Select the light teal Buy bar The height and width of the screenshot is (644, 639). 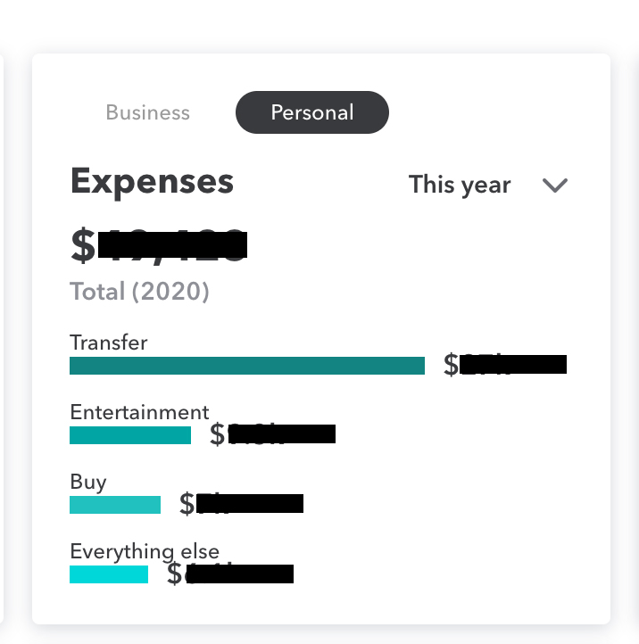115,505
